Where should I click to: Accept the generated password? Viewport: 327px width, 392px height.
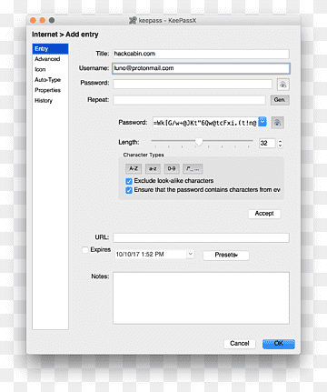(264, 214)
